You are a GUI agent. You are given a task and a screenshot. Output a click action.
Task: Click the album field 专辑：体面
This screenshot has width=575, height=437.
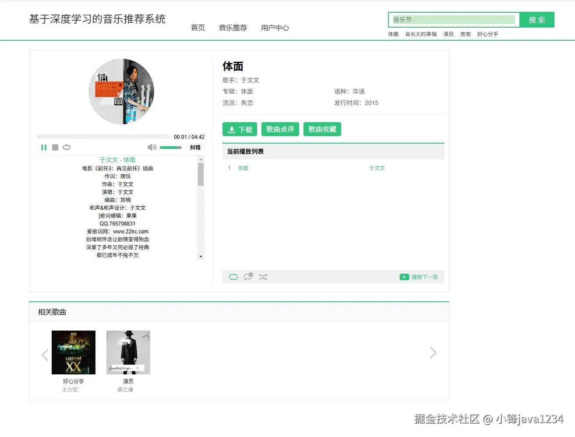[238, 92]
